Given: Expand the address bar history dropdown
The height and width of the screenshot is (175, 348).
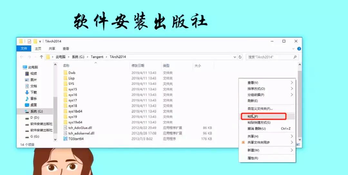Looking at the screenshot, I should point(235,57).
